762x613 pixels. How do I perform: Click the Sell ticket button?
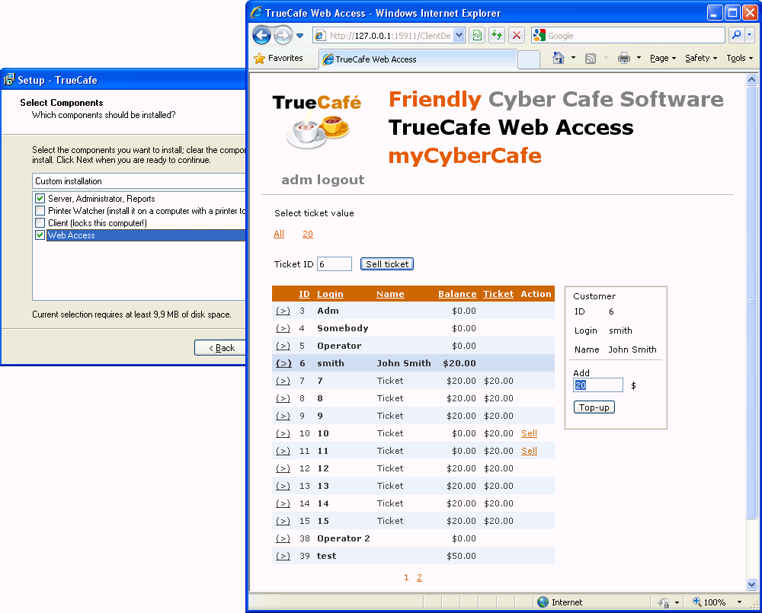387,263
